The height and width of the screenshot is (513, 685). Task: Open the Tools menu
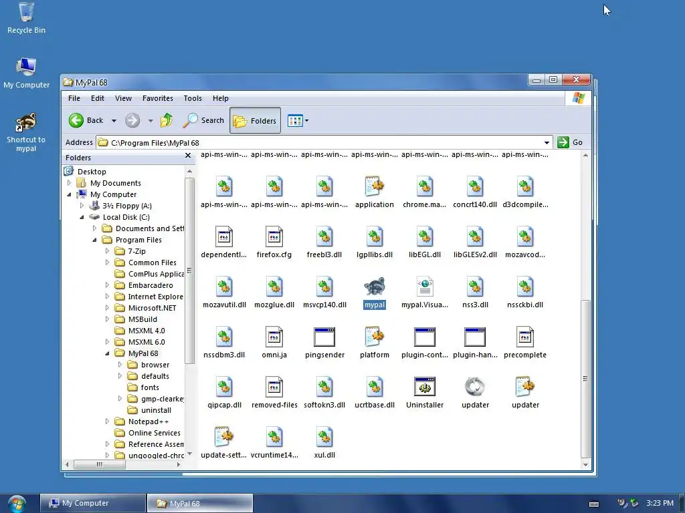point(193,98)
